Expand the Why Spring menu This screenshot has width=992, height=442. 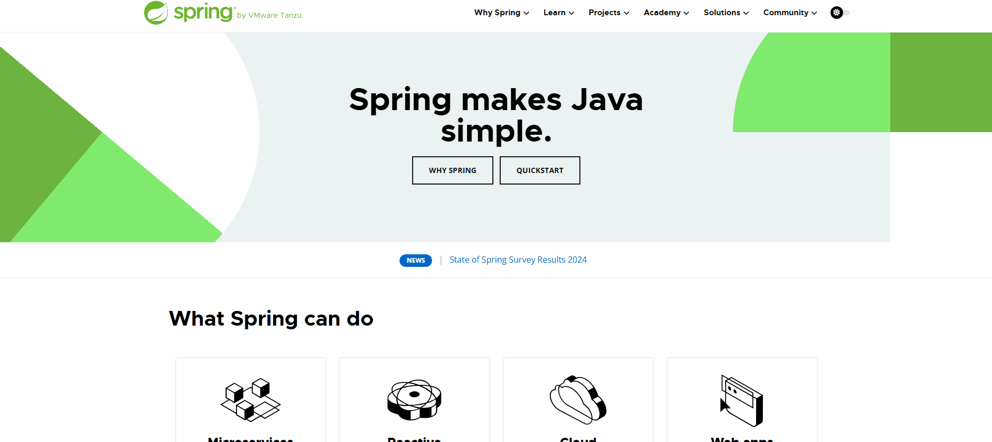point(502,13)
